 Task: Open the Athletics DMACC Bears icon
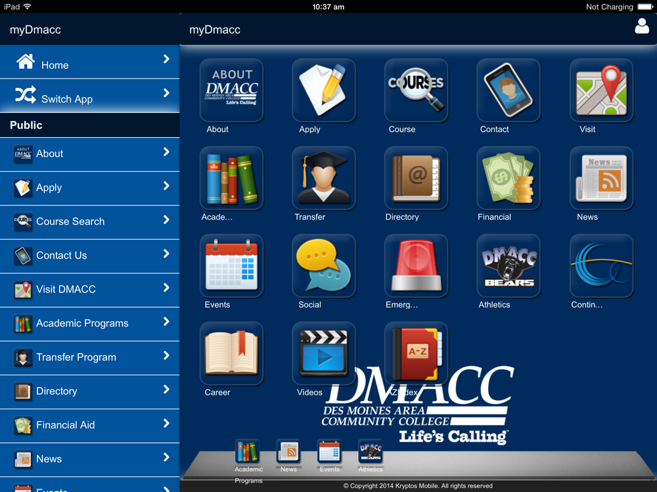tap(509, 266)
